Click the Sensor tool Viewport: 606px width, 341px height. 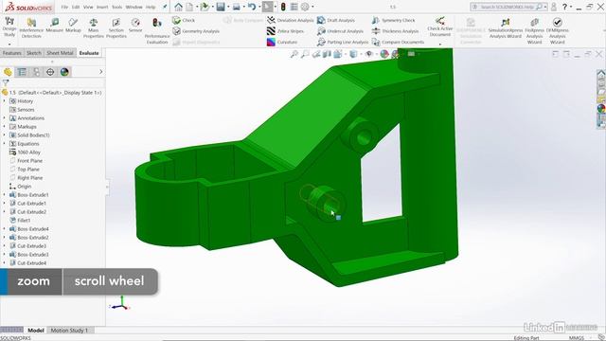[x=135, y=26]
